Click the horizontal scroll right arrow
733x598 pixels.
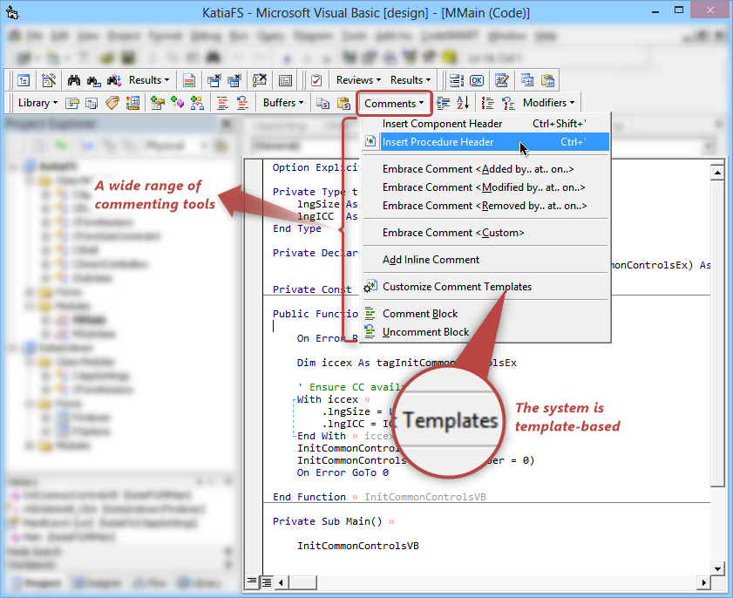[x=703, y=582]
